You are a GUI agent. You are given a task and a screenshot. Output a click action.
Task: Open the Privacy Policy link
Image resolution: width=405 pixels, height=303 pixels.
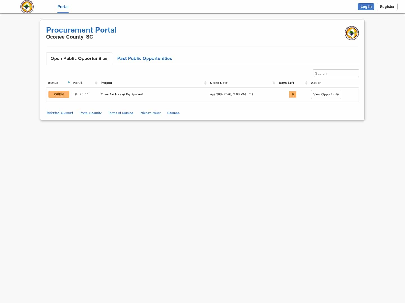(x=150, y=113)
